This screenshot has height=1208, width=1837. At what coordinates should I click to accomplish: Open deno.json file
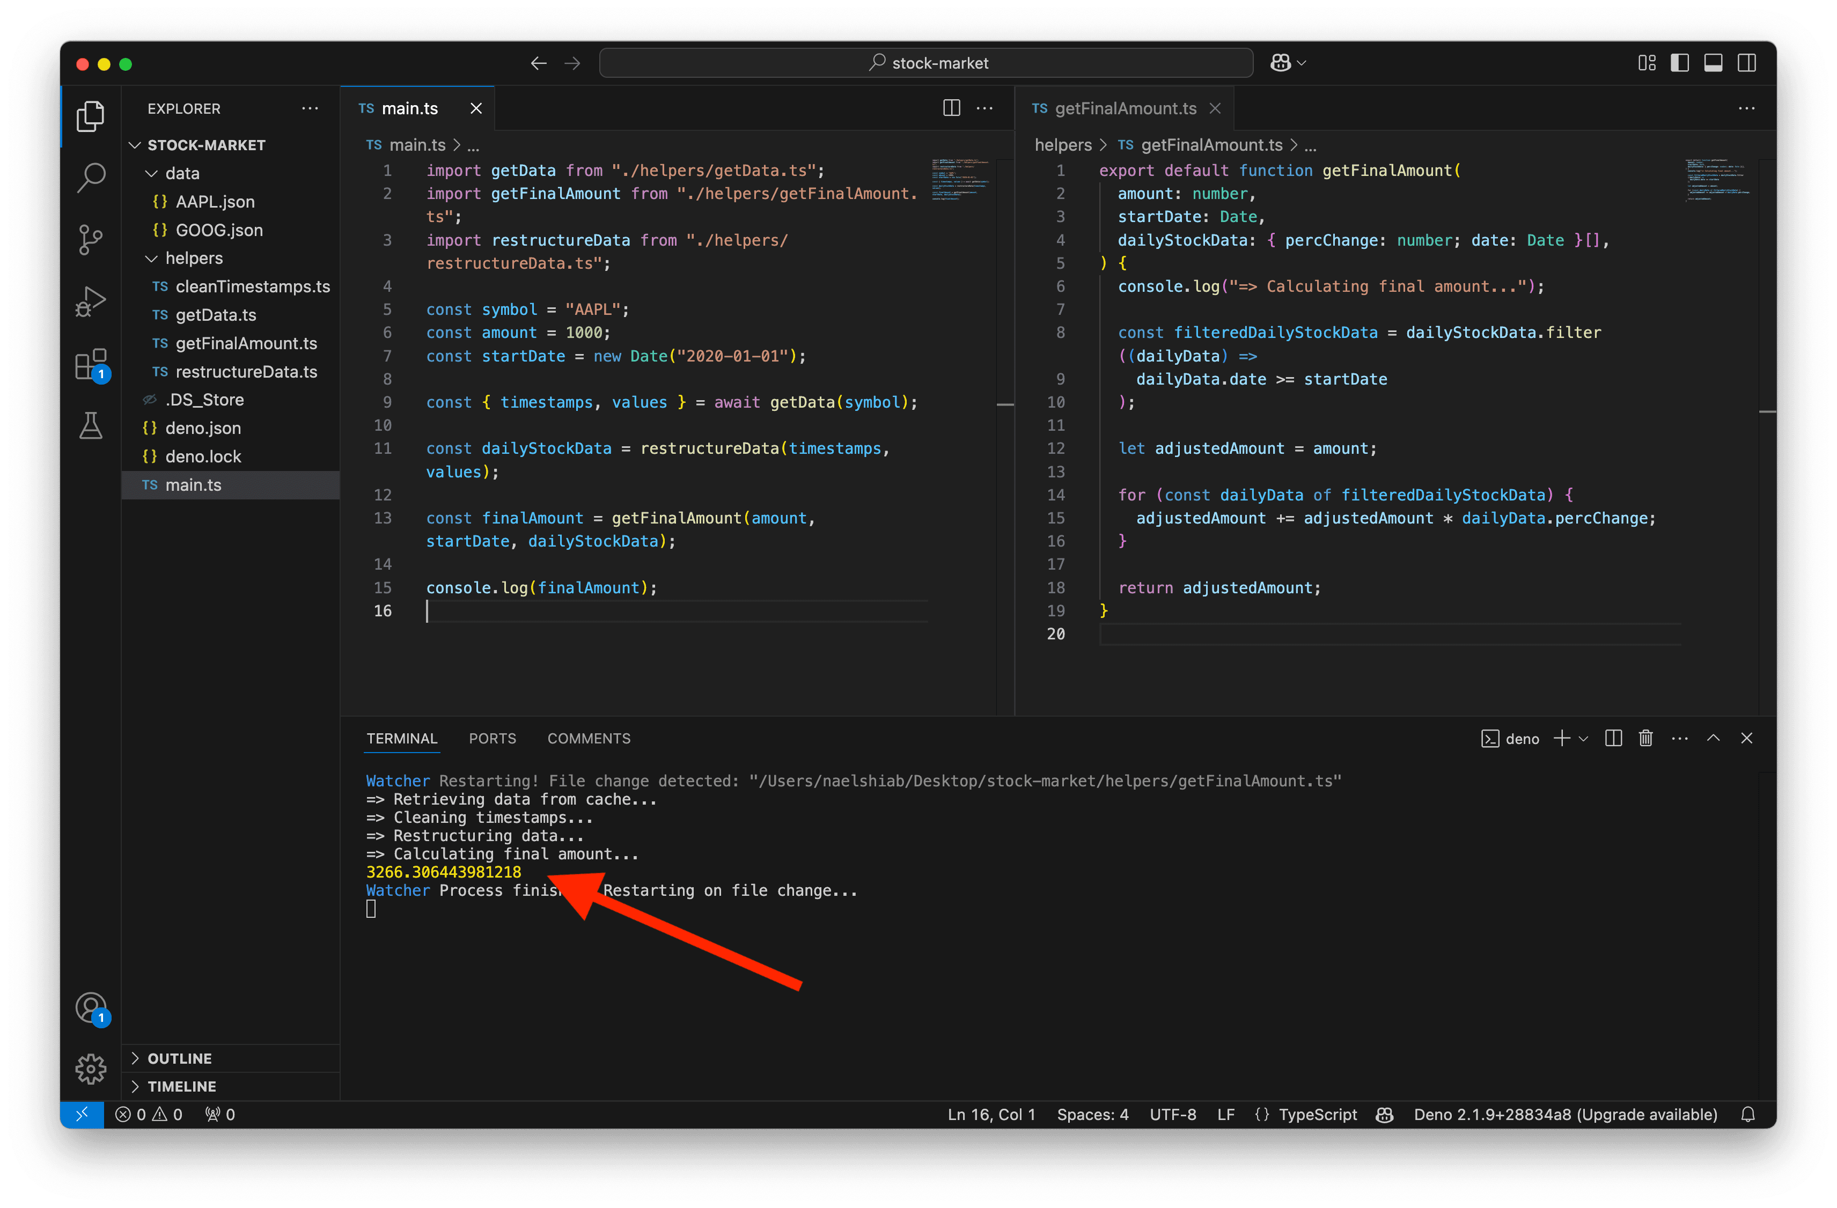coord(231,428)
